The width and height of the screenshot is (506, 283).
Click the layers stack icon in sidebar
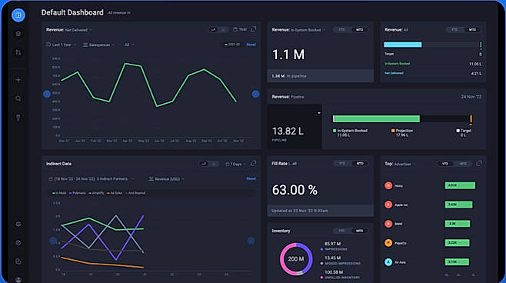(18, 34)
